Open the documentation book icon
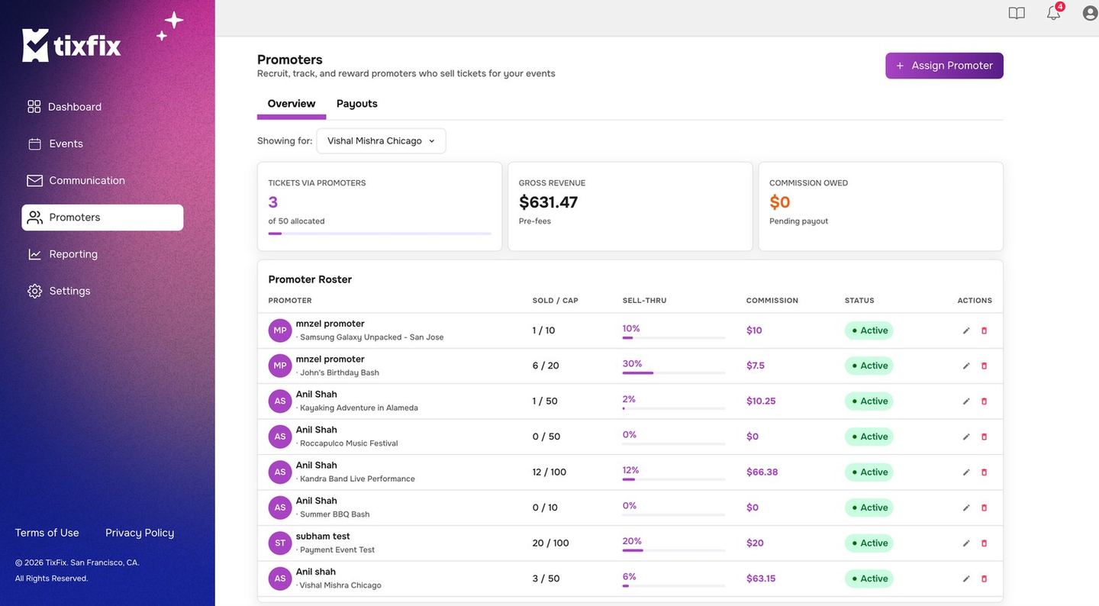The image size is (1099, 606). [1017, 13]
